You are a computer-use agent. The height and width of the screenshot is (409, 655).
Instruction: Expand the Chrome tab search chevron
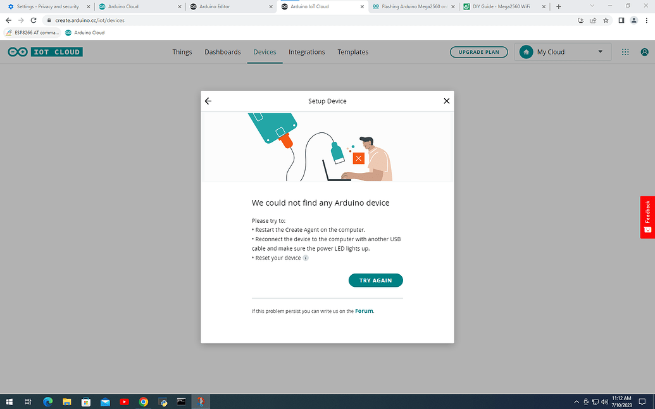tap(592, 6)
